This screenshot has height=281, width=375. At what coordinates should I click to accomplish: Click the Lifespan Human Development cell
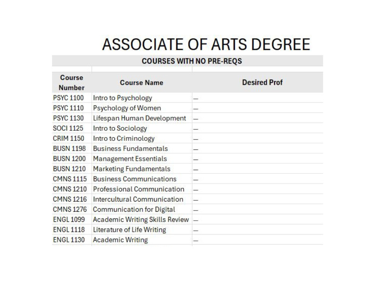point(142,118)
